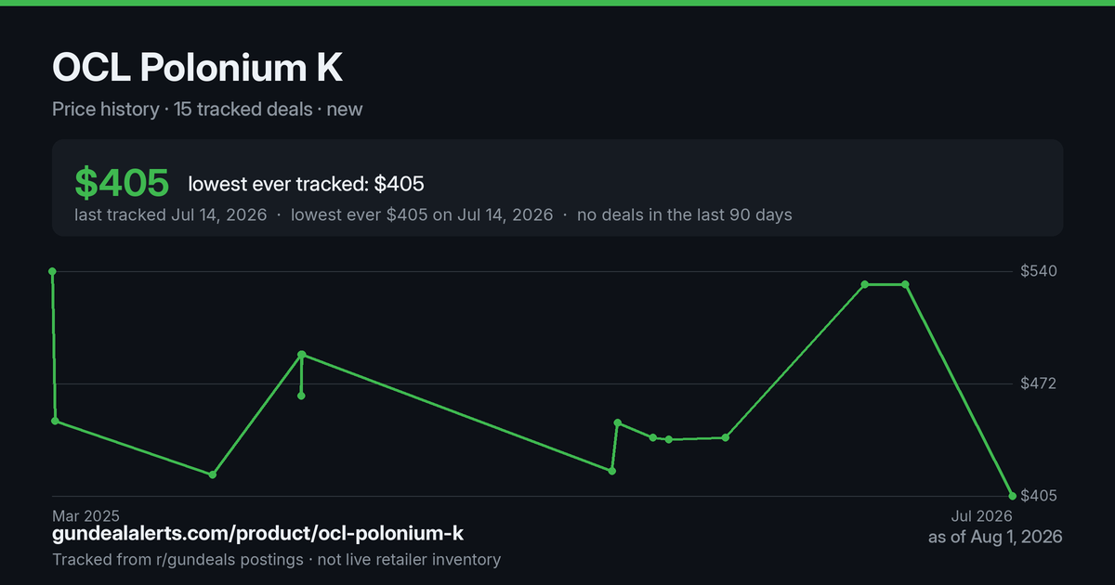This screenshot has width=1115, height=585.
Task: Select the second high plateau data point
Action: pyautogui.click(x=905, y=284)
